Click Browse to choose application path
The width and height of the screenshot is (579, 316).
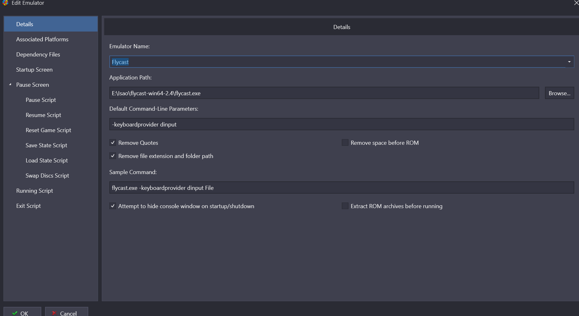tap(559, 93)
